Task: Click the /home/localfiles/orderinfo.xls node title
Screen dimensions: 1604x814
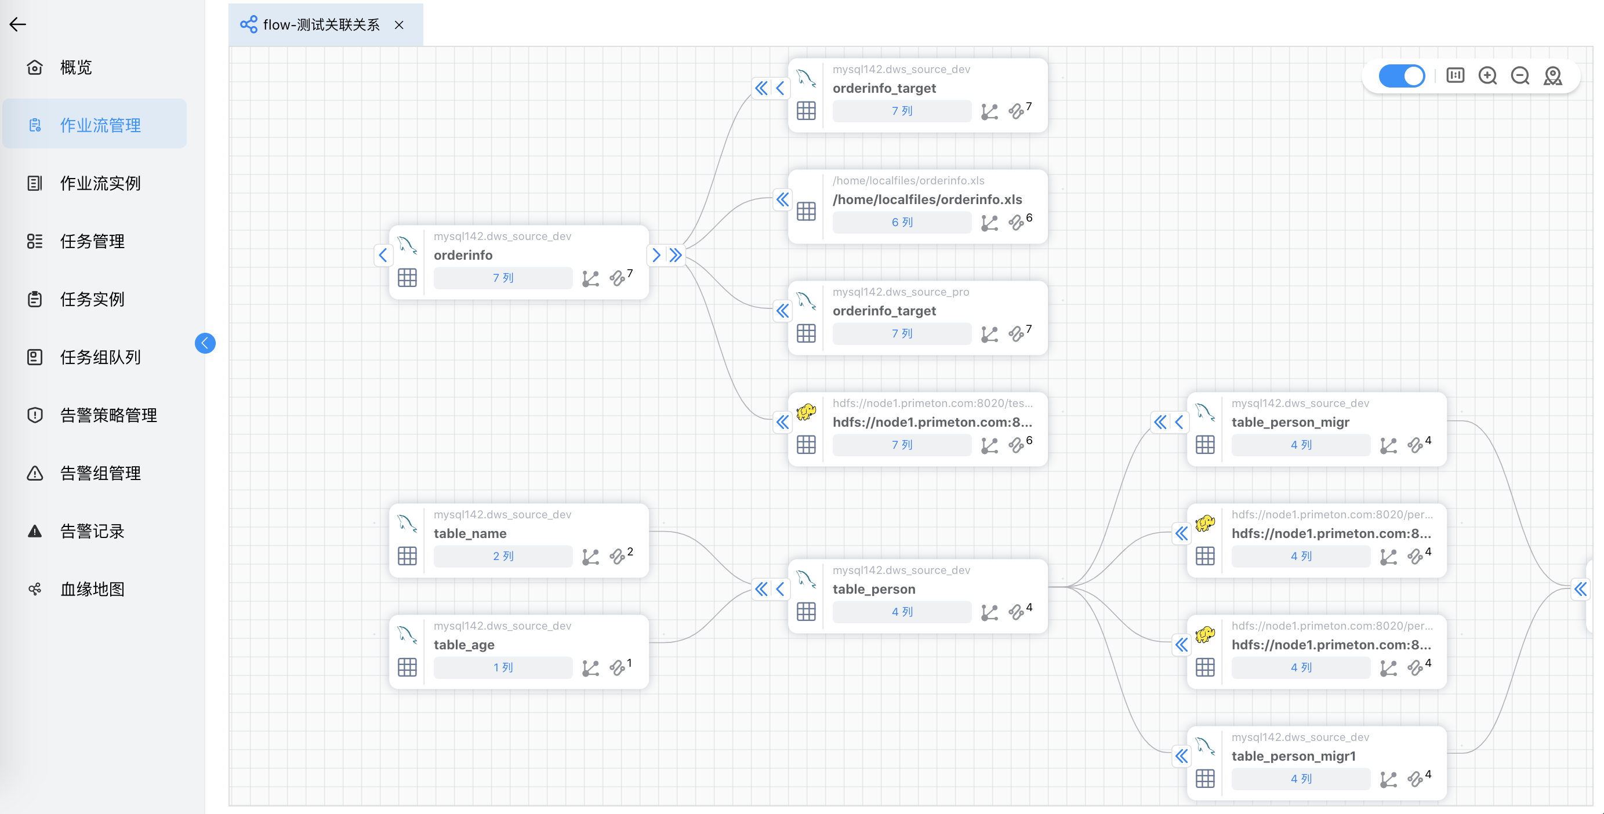Action: point(927,200)
